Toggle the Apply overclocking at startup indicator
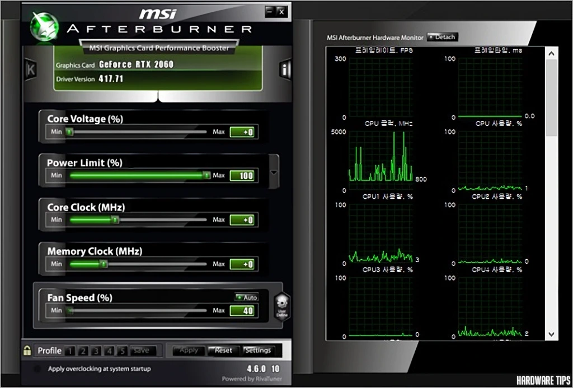The width and height of the screenshot is (573, 388). click(37, 369)
